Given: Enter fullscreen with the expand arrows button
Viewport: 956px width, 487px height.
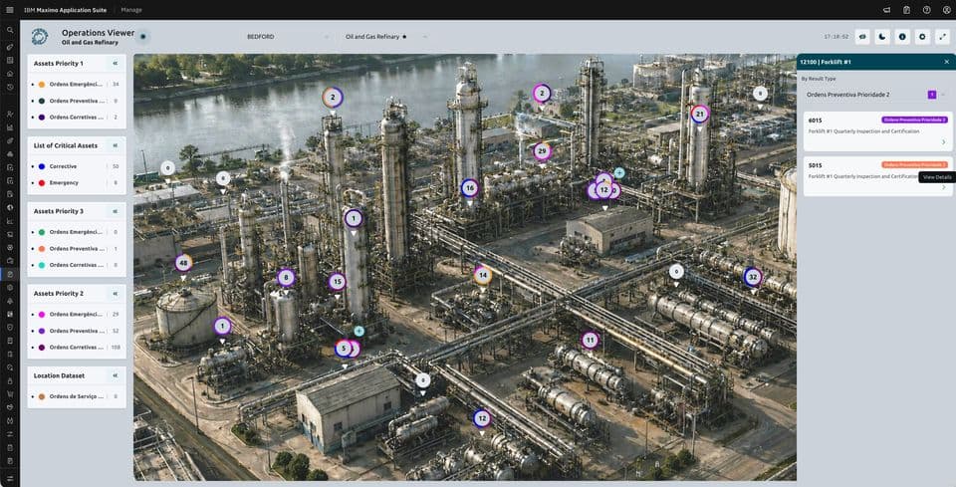Looking at the screenshot, I should coord(943,37).
